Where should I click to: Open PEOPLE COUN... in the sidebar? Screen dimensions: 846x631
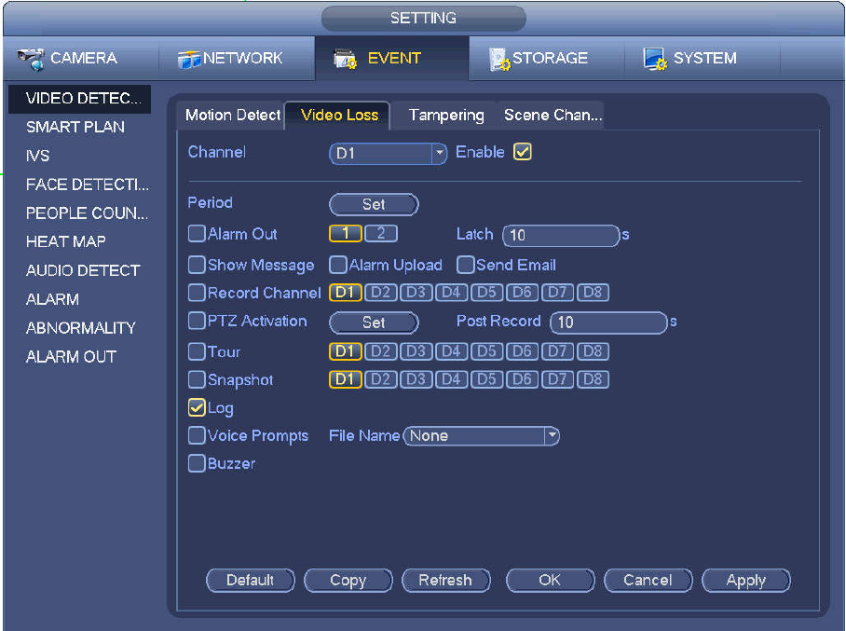(87, 213)
